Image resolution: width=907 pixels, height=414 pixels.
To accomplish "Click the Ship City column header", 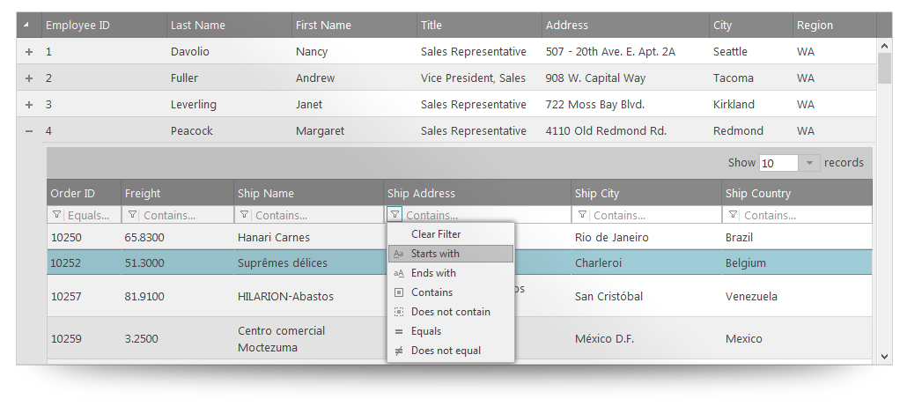I will (597, 194).
